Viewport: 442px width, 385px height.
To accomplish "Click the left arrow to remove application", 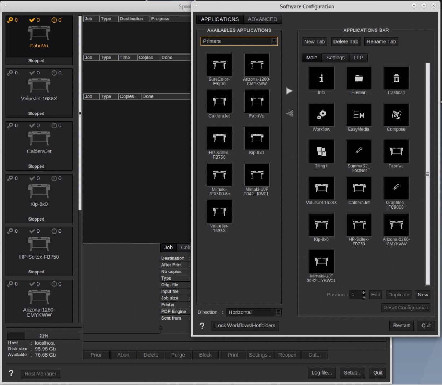I will point(289,114).
